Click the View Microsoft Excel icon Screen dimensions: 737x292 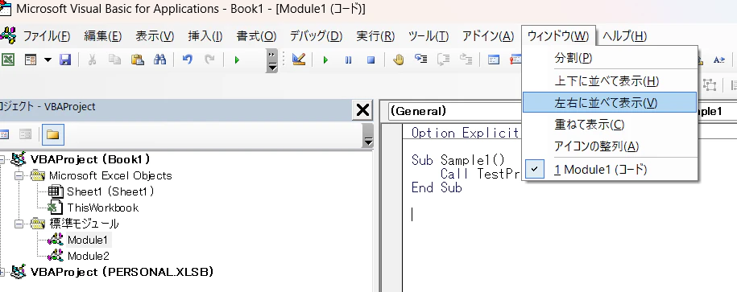(x=7, y=60)
